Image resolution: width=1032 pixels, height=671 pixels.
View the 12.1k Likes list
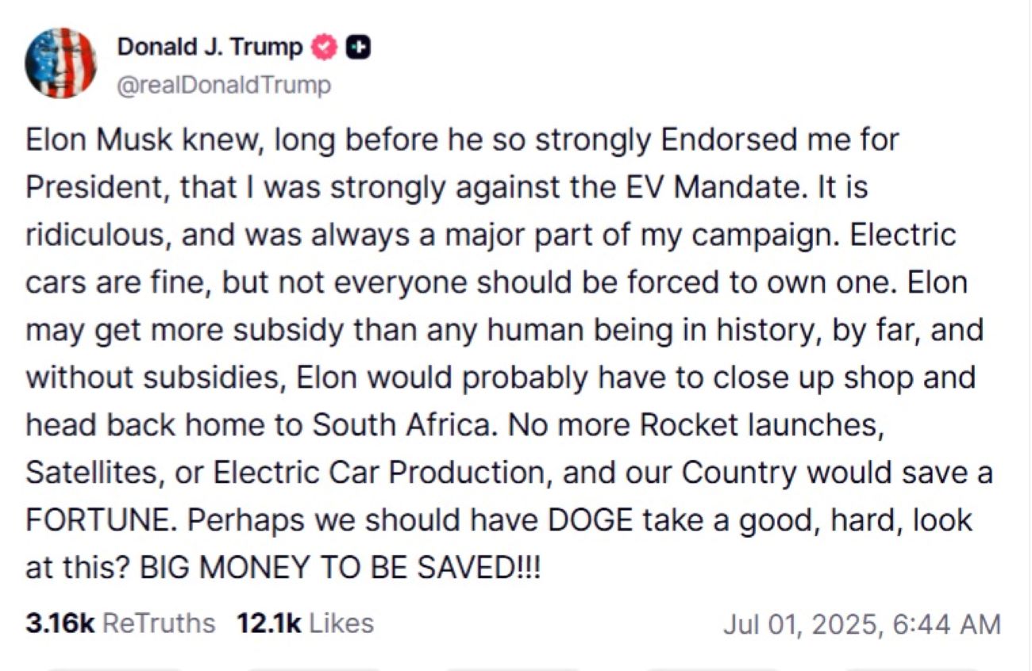(305, 623)
